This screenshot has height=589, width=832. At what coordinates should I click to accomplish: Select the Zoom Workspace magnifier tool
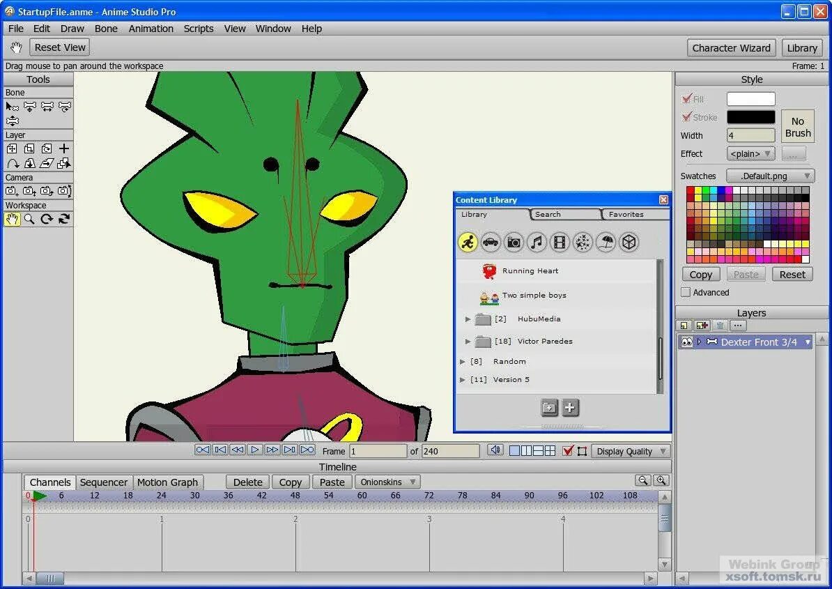point(29,219)
